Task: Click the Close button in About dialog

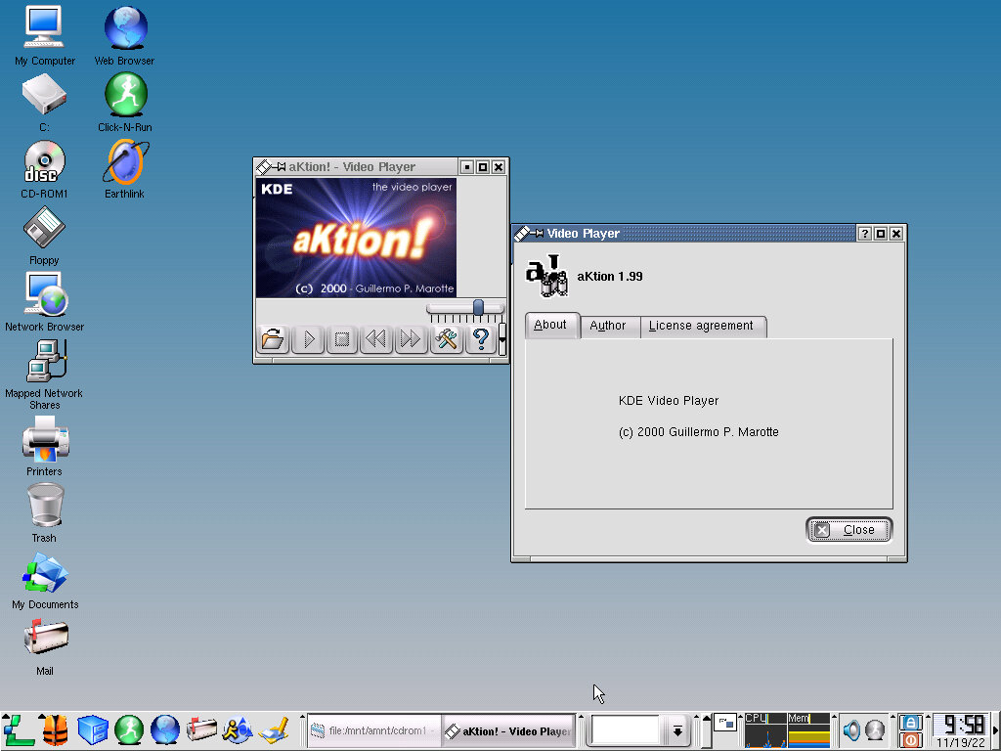Action: 849,530
